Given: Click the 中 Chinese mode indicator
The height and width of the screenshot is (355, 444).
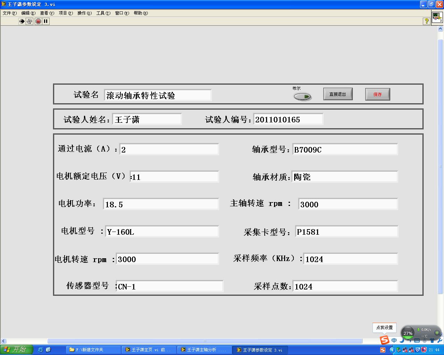Looking at the screenshot, I should tap(394, 340).
